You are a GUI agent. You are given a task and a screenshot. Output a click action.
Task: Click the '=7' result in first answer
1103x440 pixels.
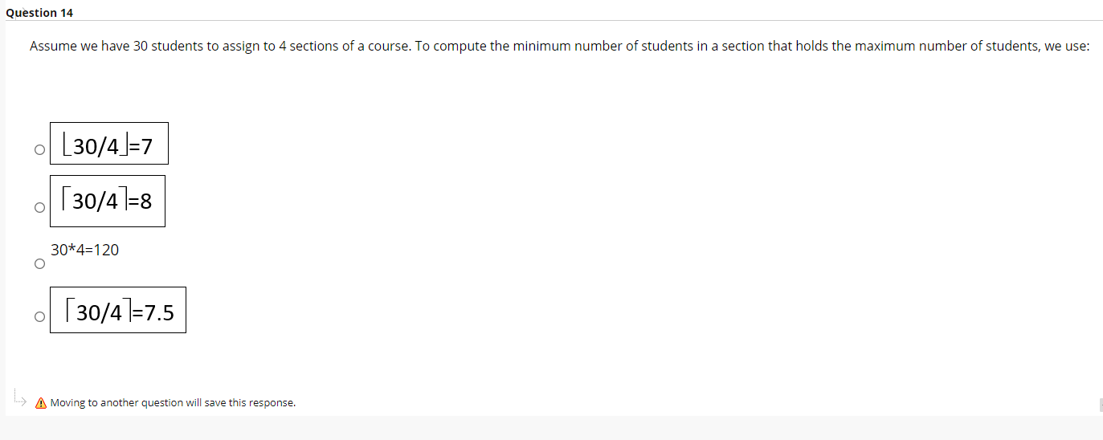141,147
